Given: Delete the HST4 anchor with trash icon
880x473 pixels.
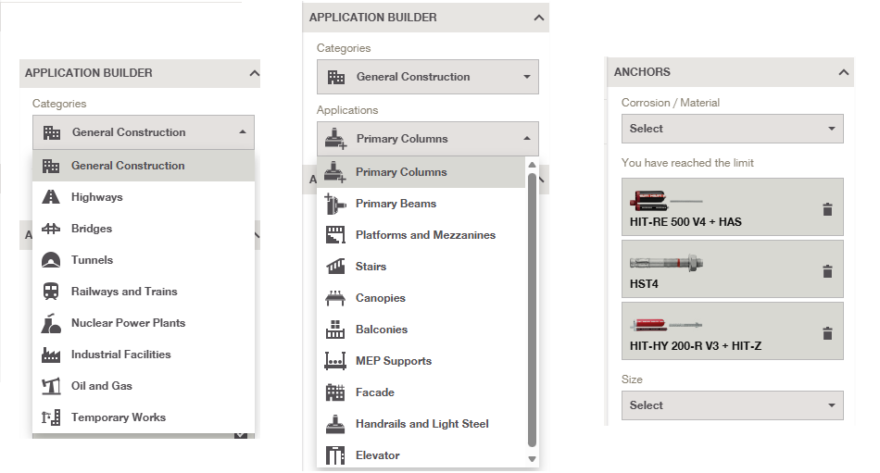Looking at the screenshot, I should point(827,271).
